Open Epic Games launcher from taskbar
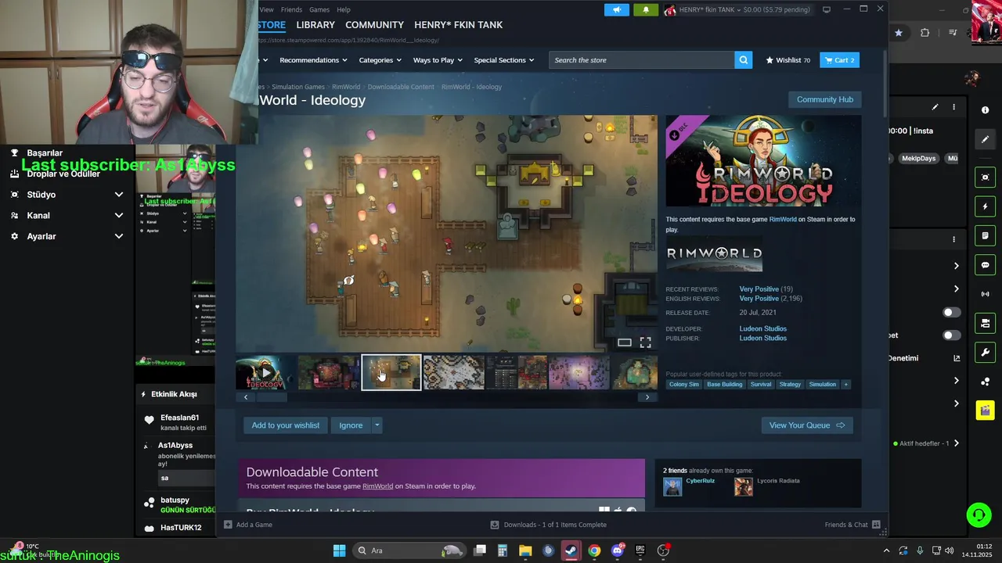 640,550
